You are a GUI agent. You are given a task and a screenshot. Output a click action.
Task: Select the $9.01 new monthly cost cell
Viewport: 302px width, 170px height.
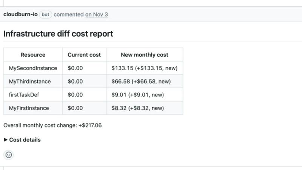point(145,95)
